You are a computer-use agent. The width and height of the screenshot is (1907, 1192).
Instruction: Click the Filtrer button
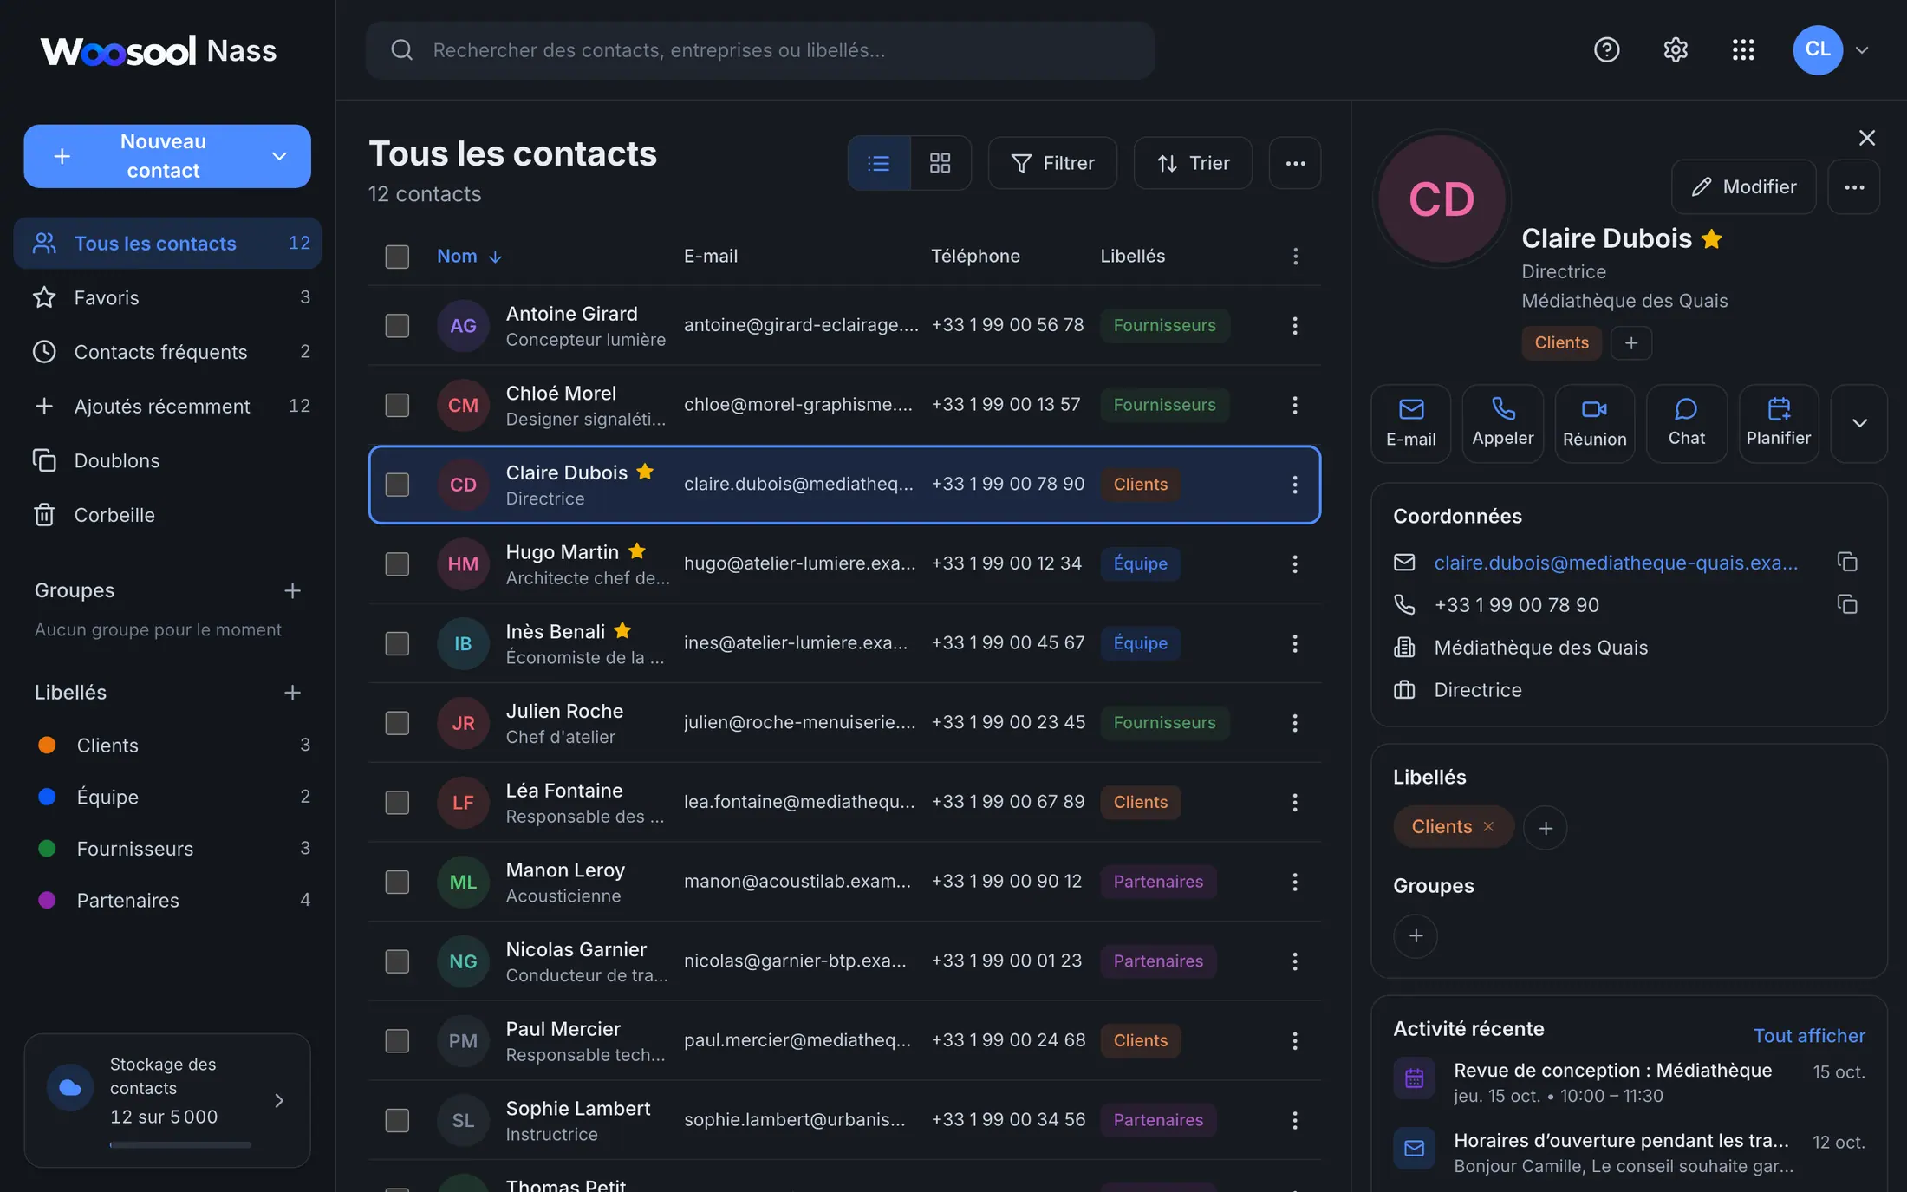pyautogui.click(x=1052, y=163)
